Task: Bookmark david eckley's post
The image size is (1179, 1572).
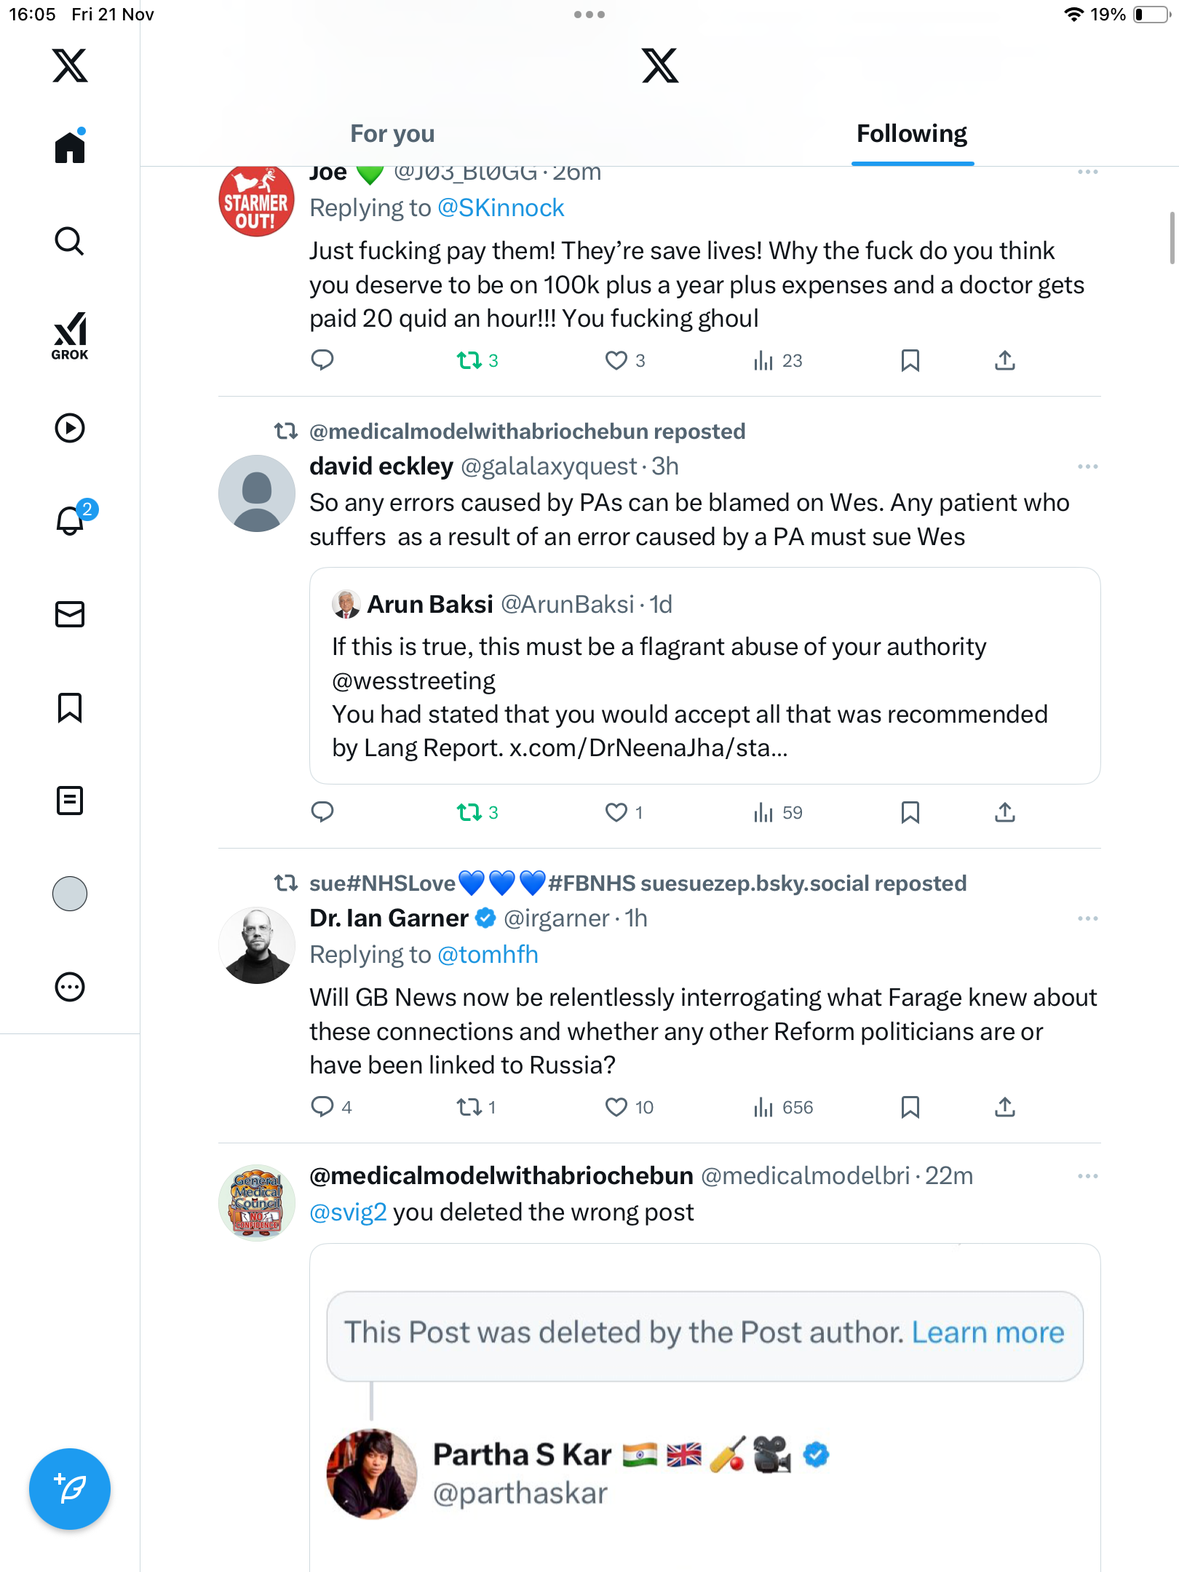Action: pyautogui.click(x=910, y=812)
